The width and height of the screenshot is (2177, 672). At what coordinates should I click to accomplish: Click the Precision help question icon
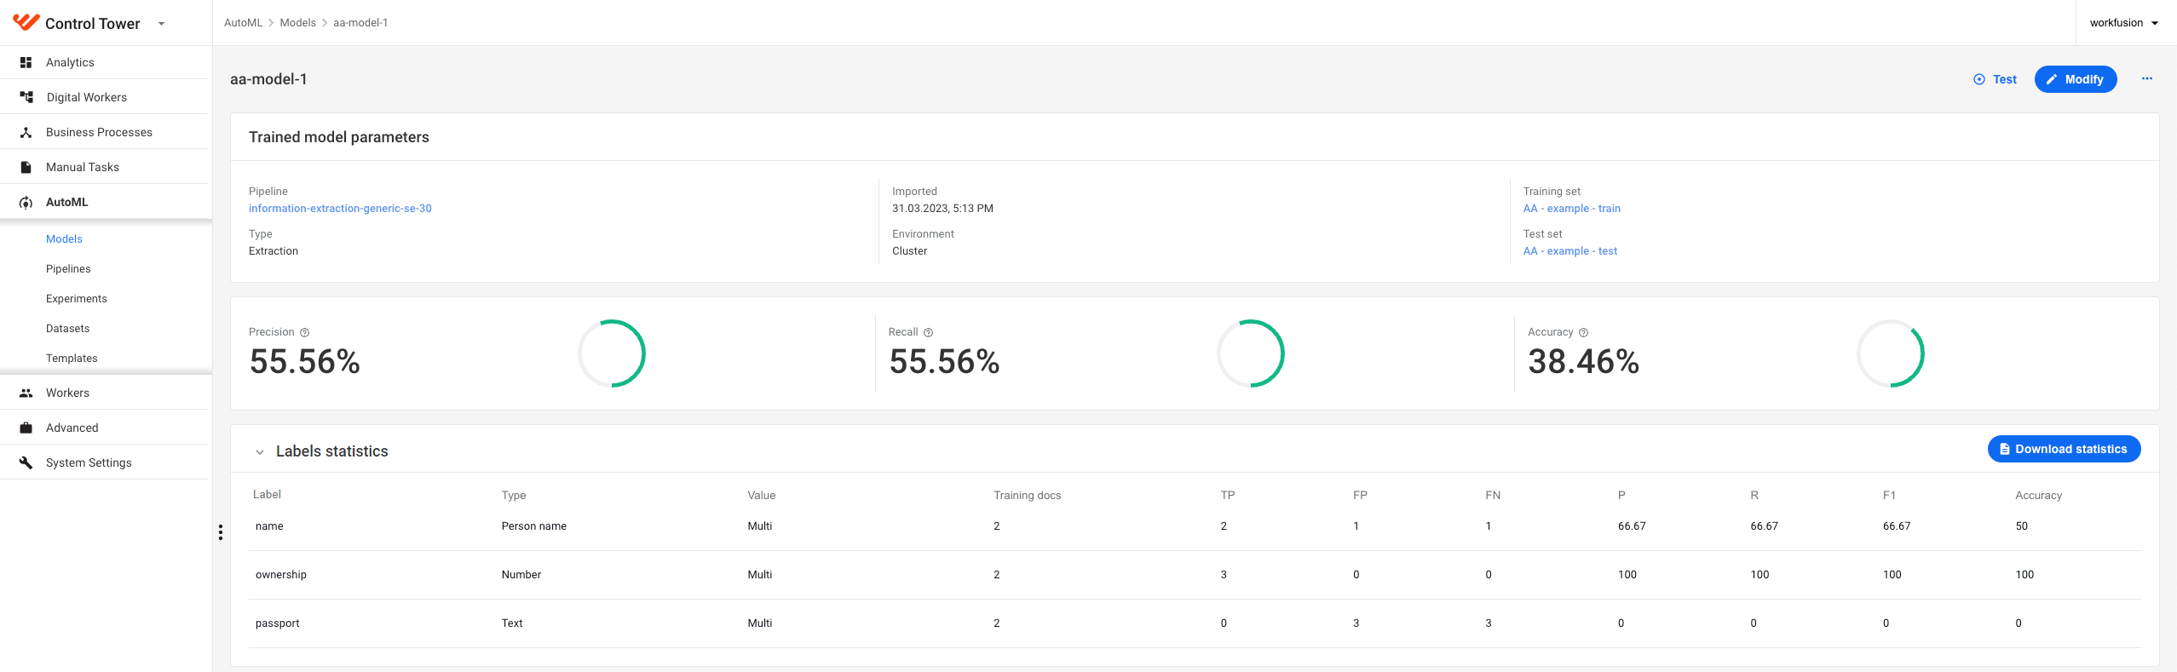304,332
